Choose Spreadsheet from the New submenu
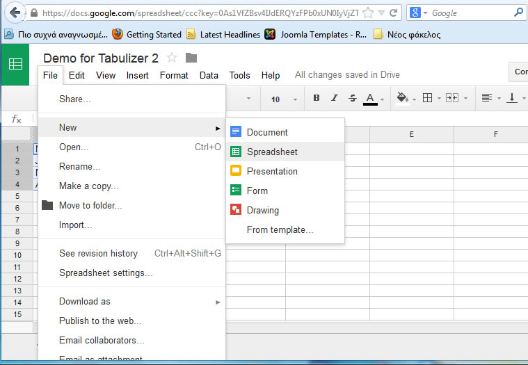528x365 pixels. point(272,152)
